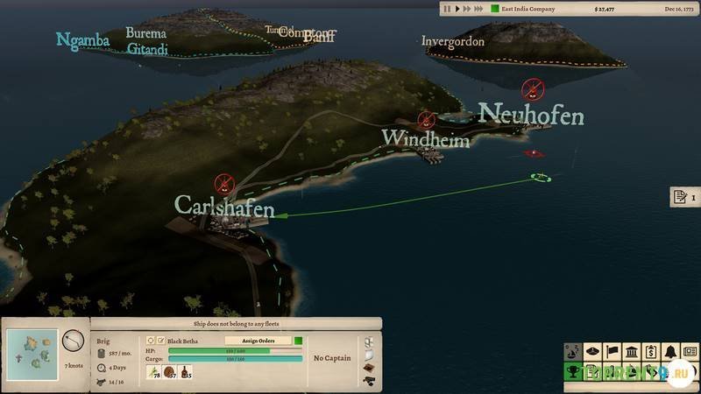Pause the game

click(x=447, y=9)
